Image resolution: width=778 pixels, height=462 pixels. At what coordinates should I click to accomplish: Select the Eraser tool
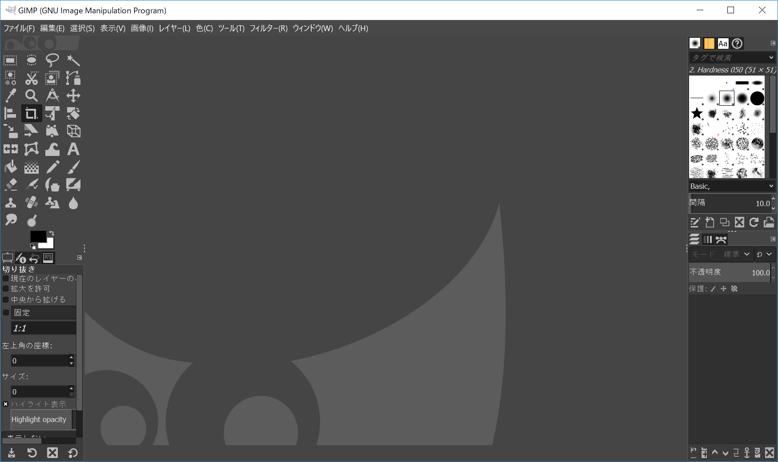11,185
